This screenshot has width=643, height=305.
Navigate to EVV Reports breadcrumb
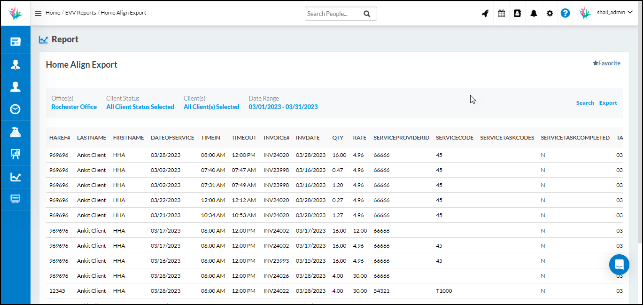[x=80, y=13]
